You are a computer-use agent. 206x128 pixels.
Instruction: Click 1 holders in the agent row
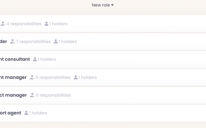click(x=38, y=113)
